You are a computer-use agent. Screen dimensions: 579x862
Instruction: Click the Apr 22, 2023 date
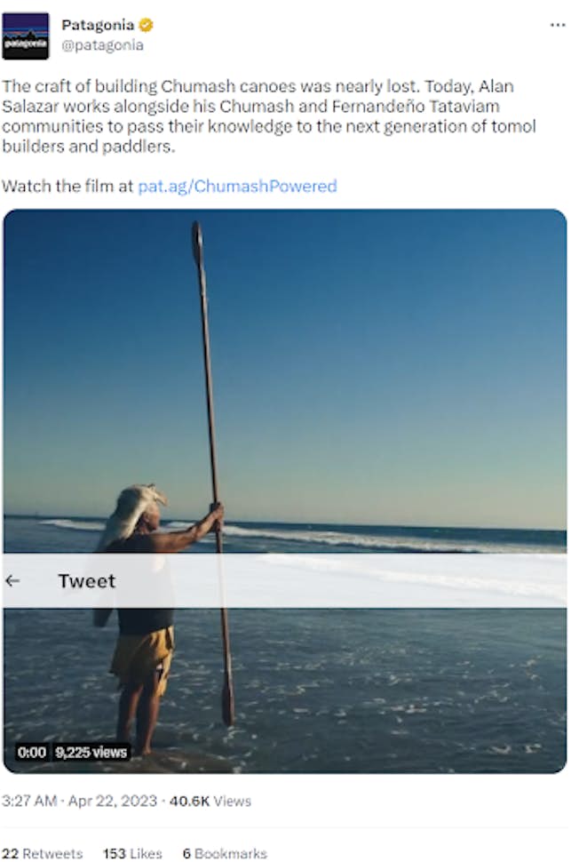pos(115,801)
